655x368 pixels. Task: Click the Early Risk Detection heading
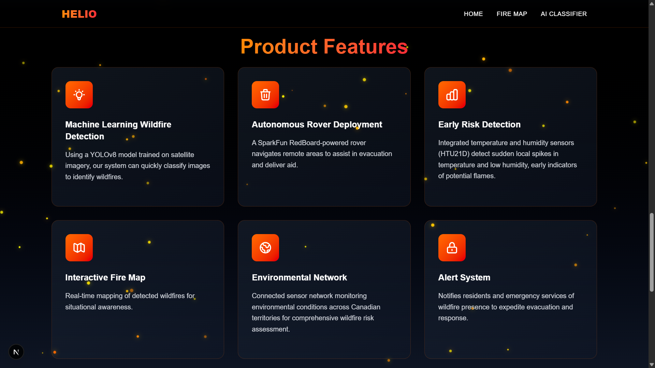point(479,124)
